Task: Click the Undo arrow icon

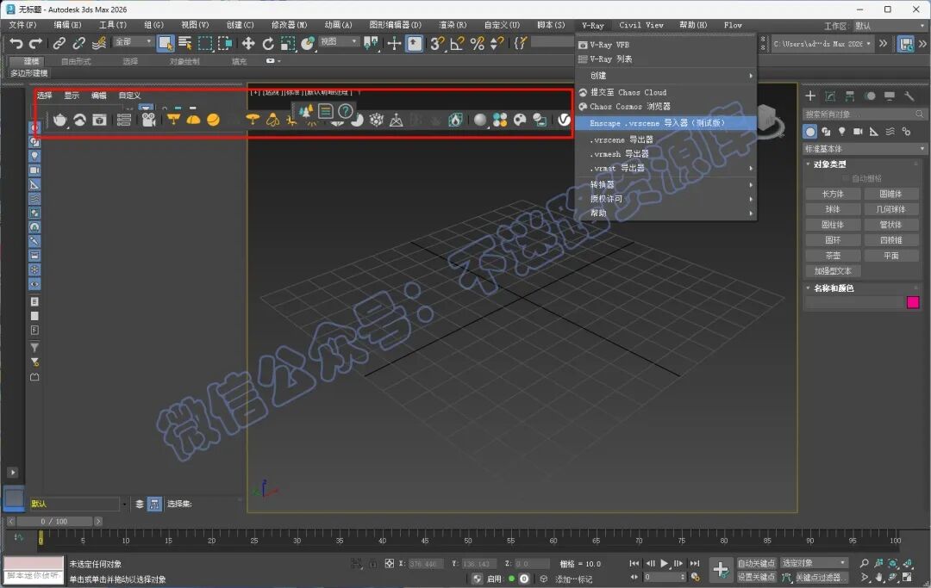Action: click(x=16, y=43)
